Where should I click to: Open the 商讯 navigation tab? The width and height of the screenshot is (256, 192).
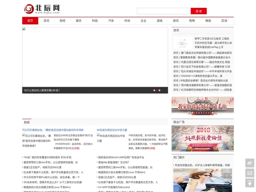click(176, 21)
